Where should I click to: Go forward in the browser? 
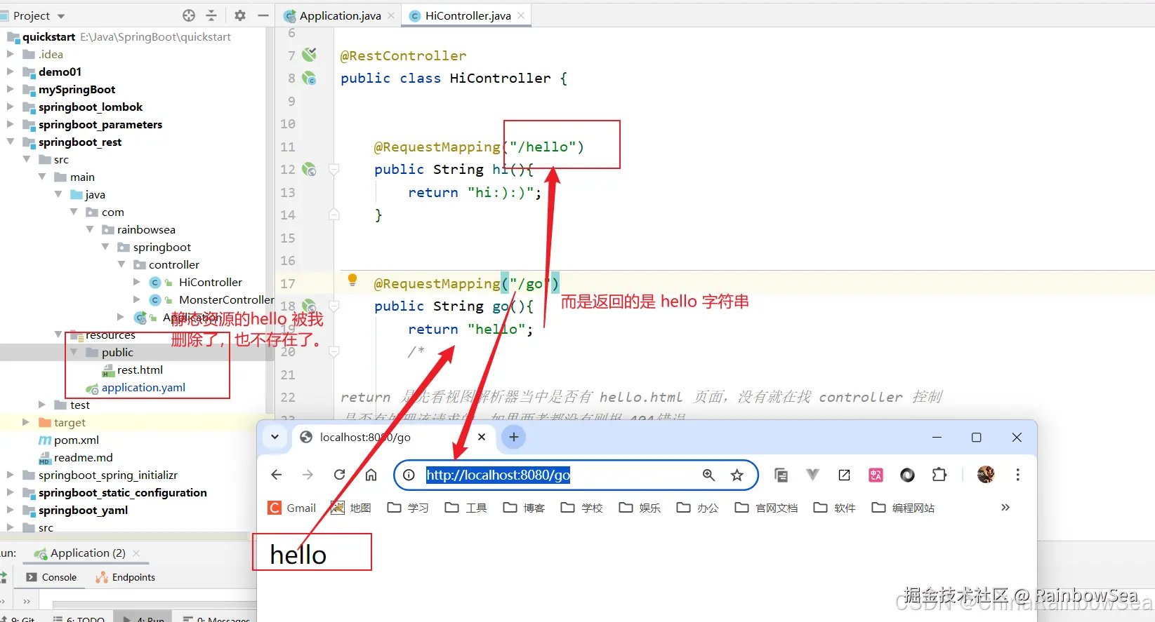tap(308, 475)
